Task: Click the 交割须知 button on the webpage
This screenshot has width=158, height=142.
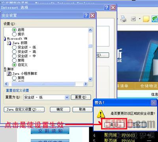Action: (x=50, y=131)
